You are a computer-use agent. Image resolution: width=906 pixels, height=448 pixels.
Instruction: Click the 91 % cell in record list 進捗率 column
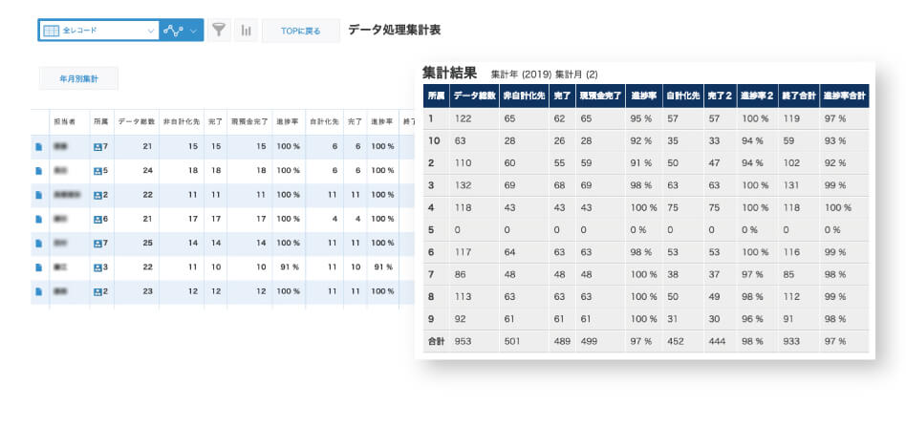pyautogui.click(x=289, y=267)
